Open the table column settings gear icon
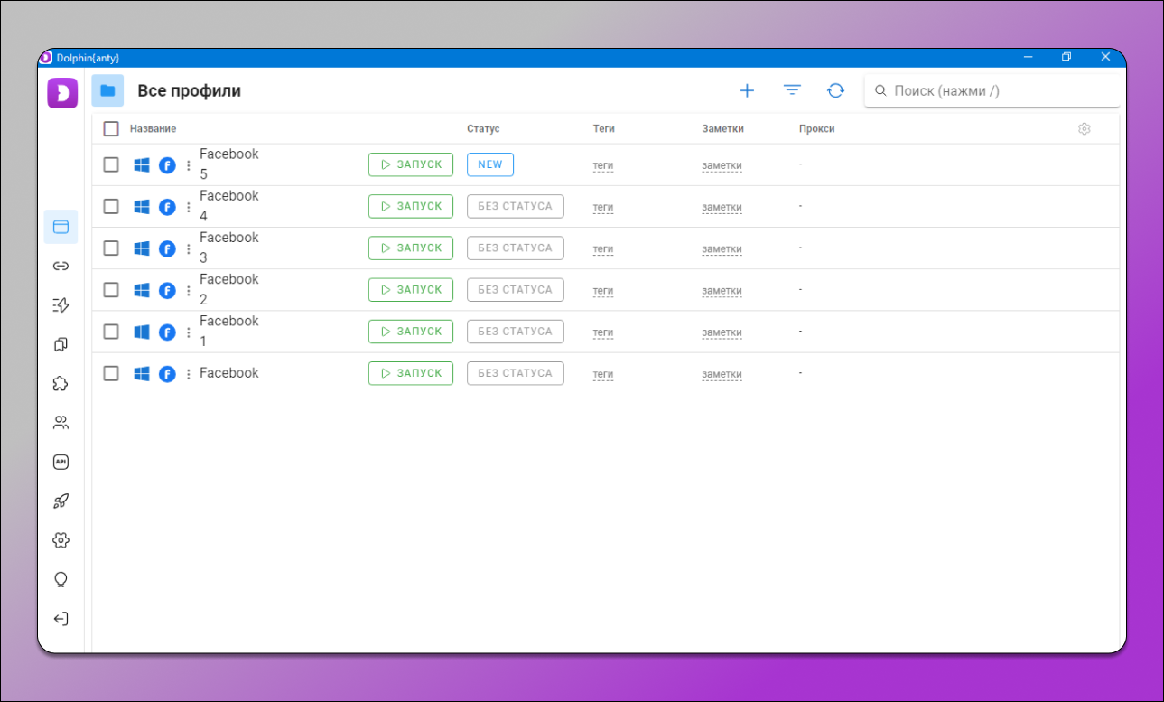 point(1085,129)
